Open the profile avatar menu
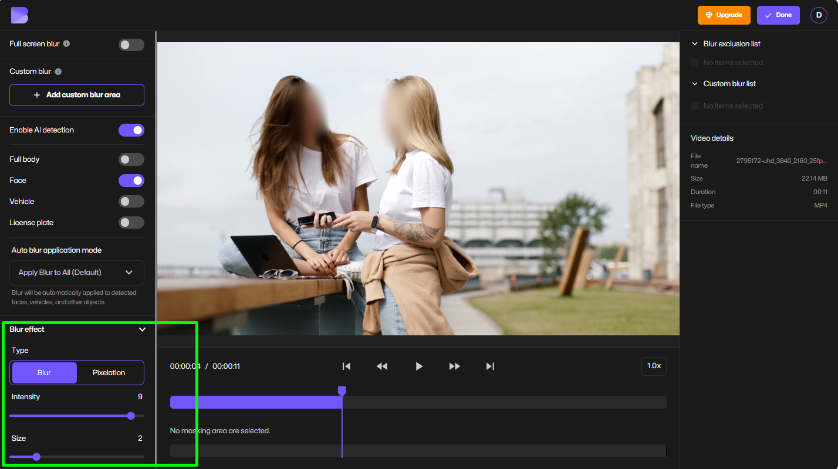 click(819, 15)
